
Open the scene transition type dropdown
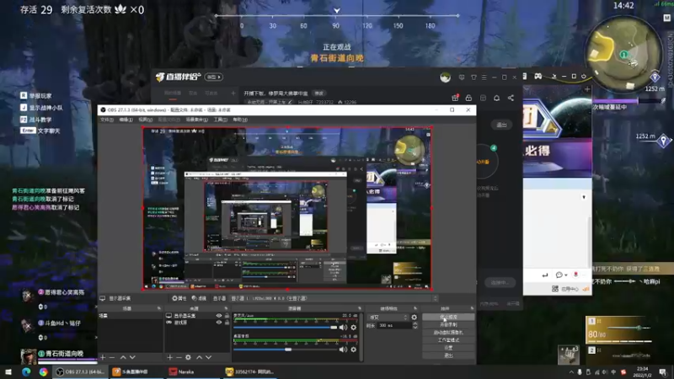tap(388, 318)
